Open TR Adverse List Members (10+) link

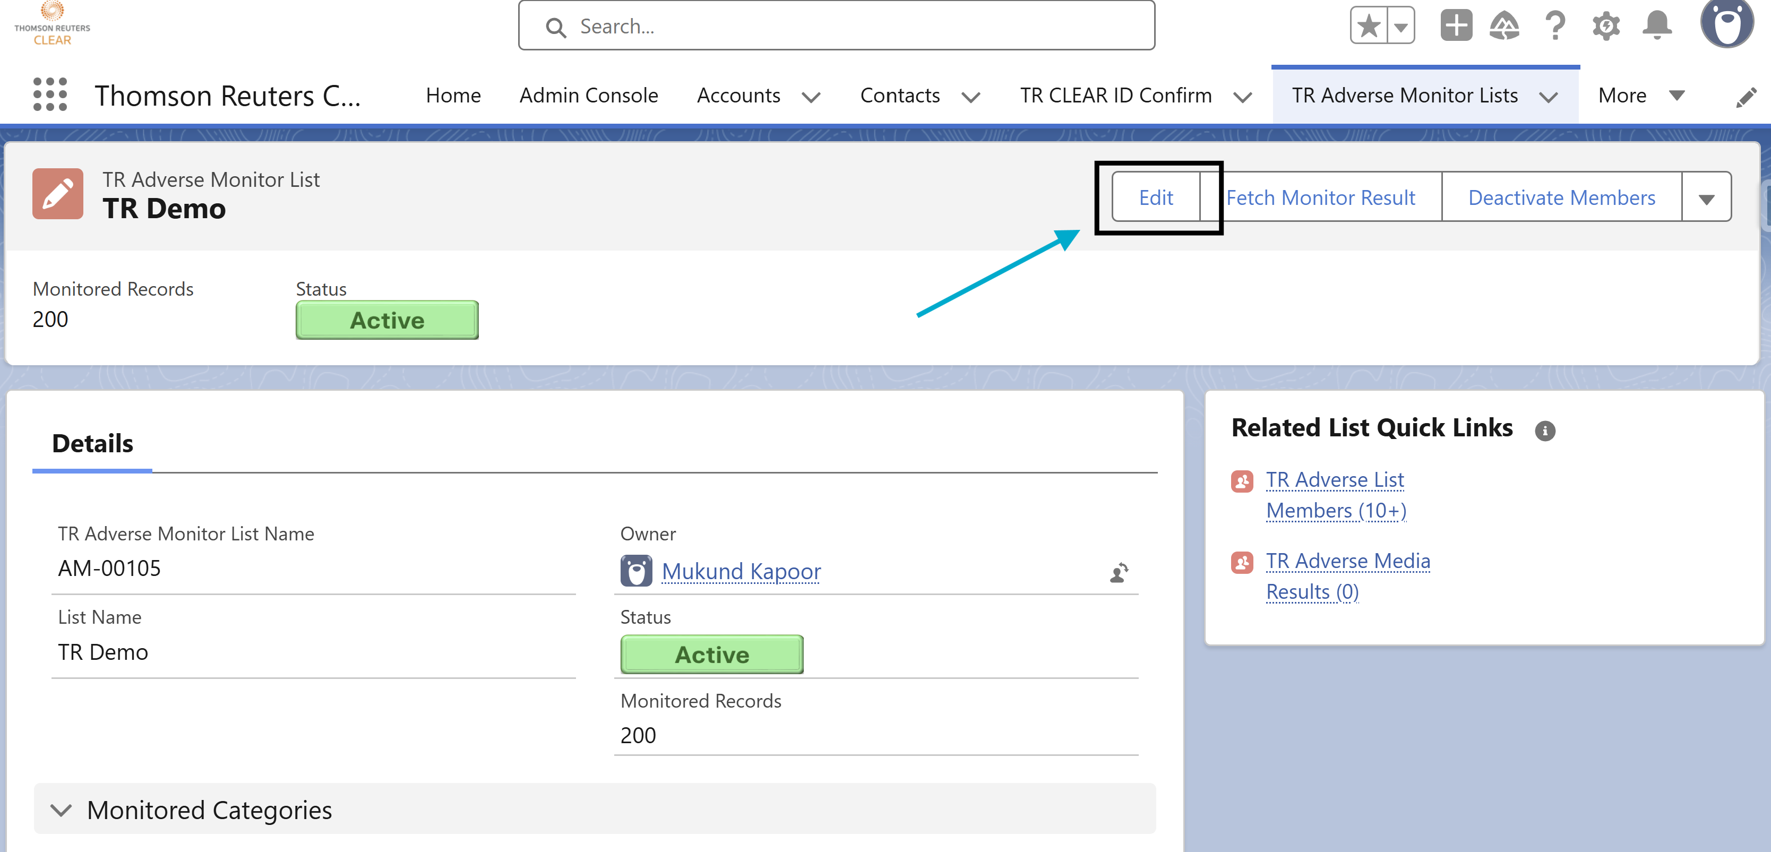(1336, 494)
